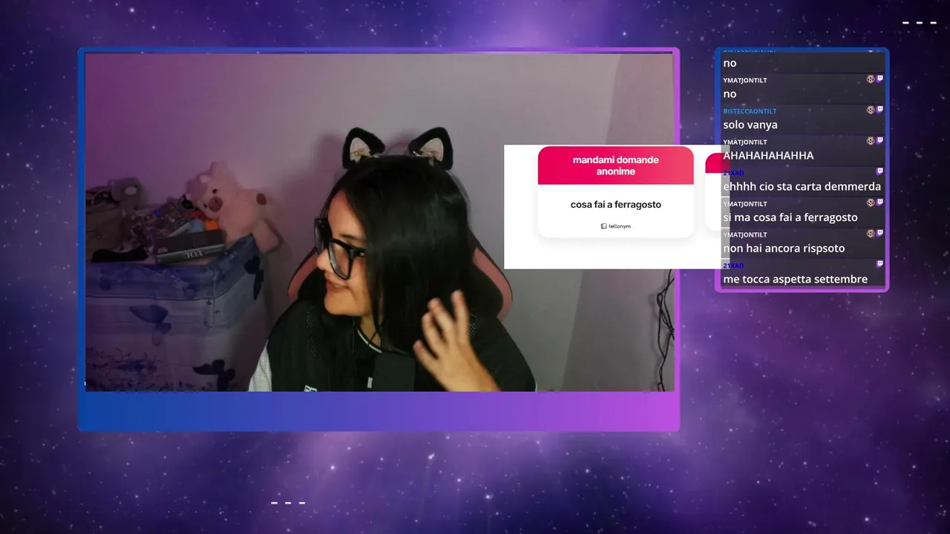
Task: Click chat message "ehhhh cio sta carta demmerda"
Action: [x=802, y=187]
